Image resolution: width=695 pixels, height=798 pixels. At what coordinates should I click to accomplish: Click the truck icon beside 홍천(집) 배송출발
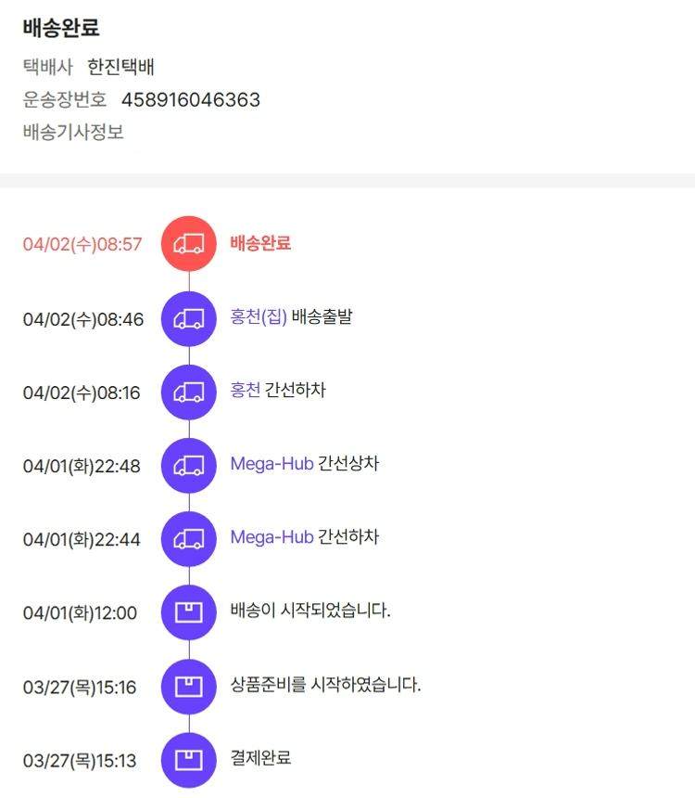tap(188, 318)
